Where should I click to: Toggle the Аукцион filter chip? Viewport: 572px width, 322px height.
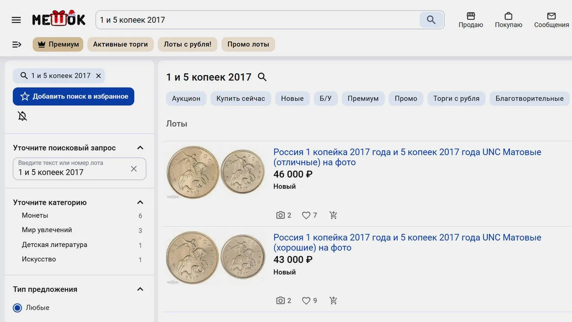point(186,99)
